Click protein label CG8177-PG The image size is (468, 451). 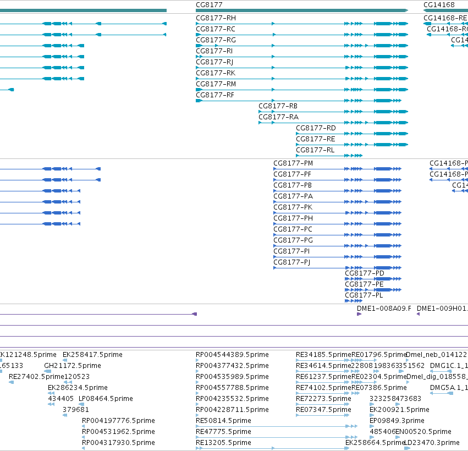293,240
